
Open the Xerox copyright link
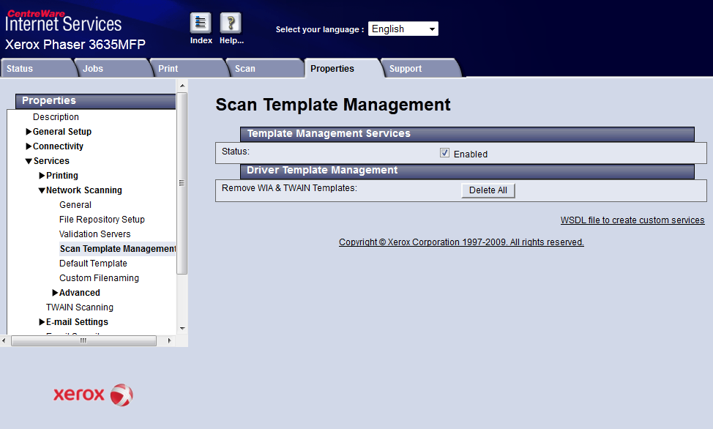[x=461, y=242]
